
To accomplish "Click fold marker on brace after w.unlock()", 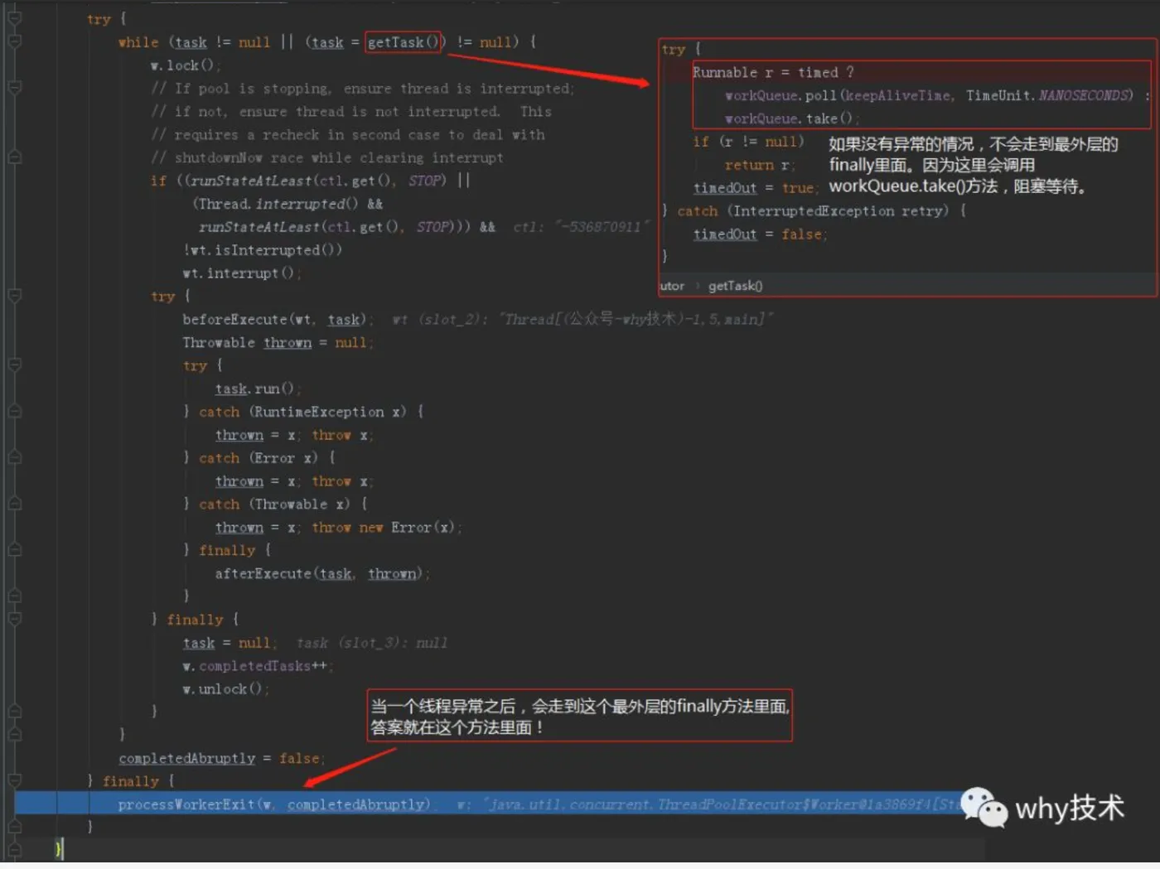I will 14,711.
